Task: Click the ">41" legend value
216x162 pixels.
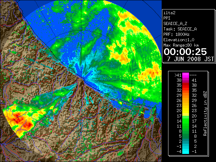Action: (178, 75)
